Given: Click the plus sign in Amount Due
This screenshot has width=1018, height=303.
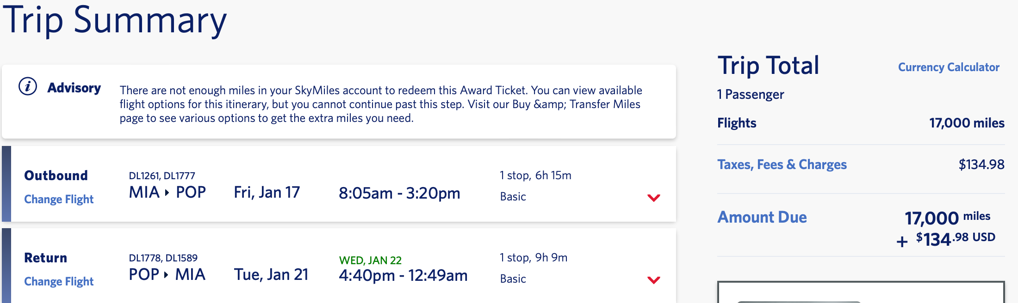Looking at the screenshot, I should click(902, 242).
